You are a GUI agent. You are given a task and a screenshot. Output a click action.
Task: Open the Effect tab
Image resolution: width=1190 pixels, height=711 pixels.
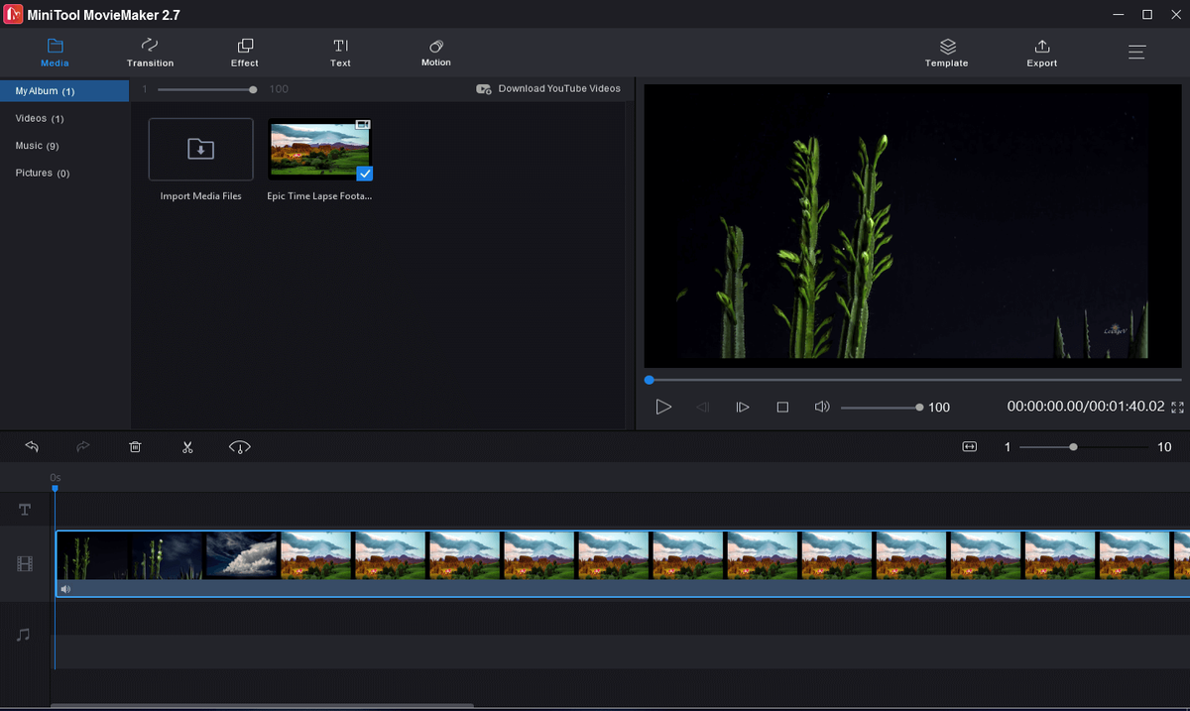244,53
